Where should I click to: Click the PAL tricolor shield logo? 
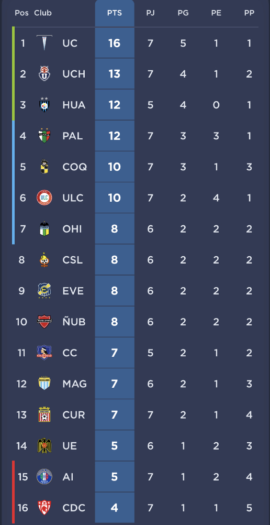44,136
